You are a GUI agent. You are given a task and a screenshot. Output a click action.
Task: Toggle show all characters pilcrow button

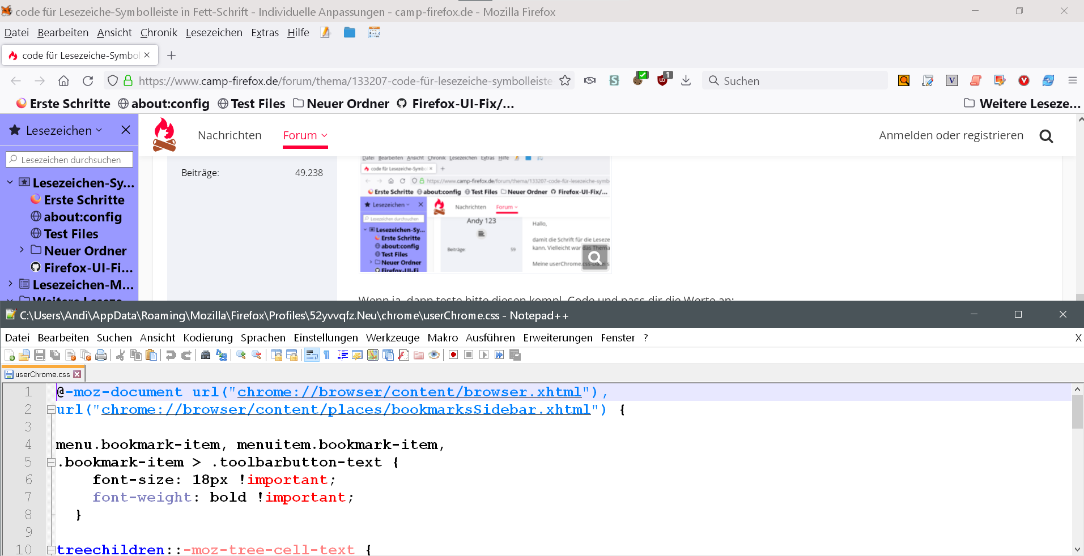[x=327, y=355]
